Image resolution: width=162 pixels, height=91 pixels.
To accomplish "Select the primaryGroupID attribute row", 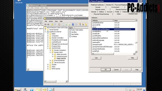I will (x=113, y=44).
